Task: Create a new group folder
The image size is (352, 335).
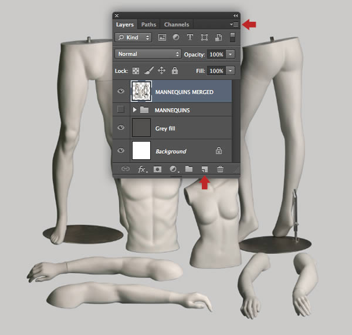Action: 189,169
